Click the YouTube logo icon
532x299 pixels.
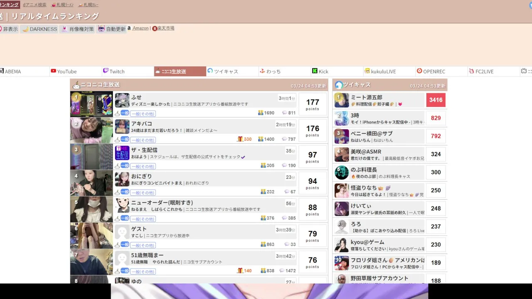coord(53,71)
